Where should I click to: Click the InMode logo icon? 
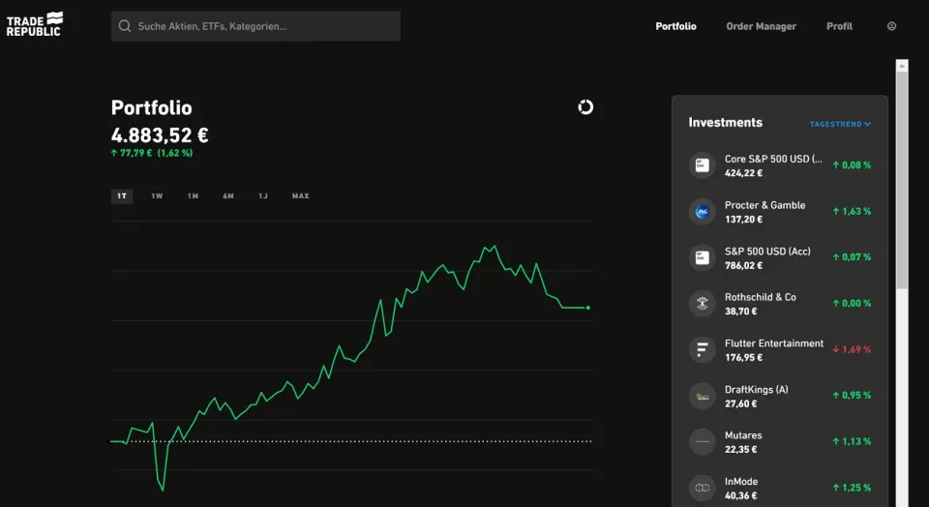click(x=703, y=488)
